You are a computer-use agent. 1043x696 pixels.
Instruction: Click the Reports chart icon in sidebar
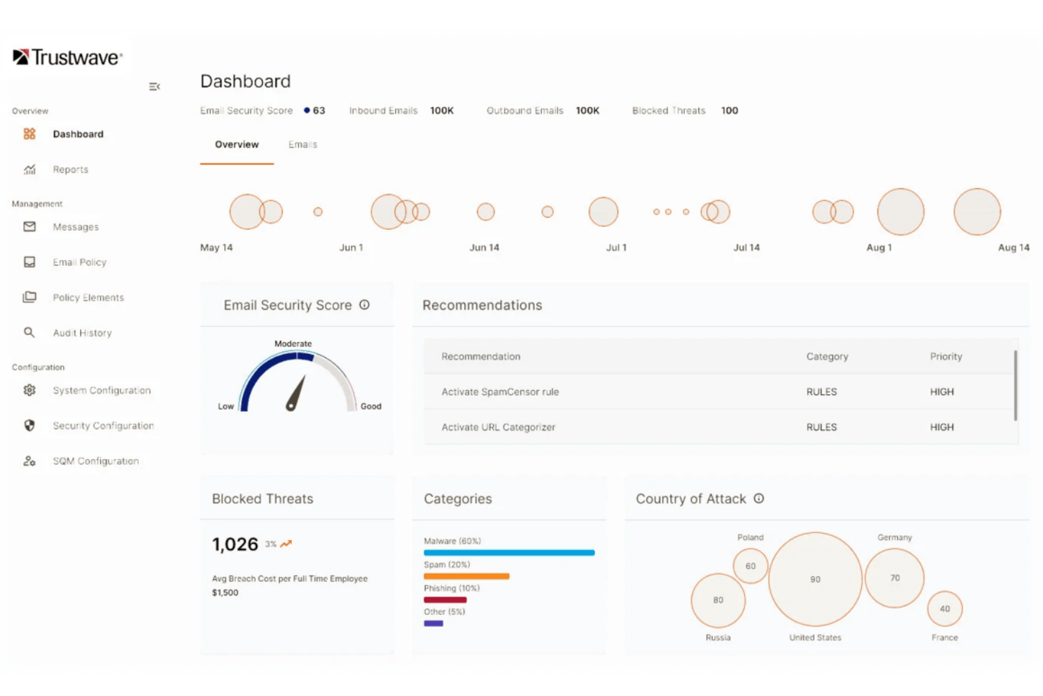click(x=29, y=169)
